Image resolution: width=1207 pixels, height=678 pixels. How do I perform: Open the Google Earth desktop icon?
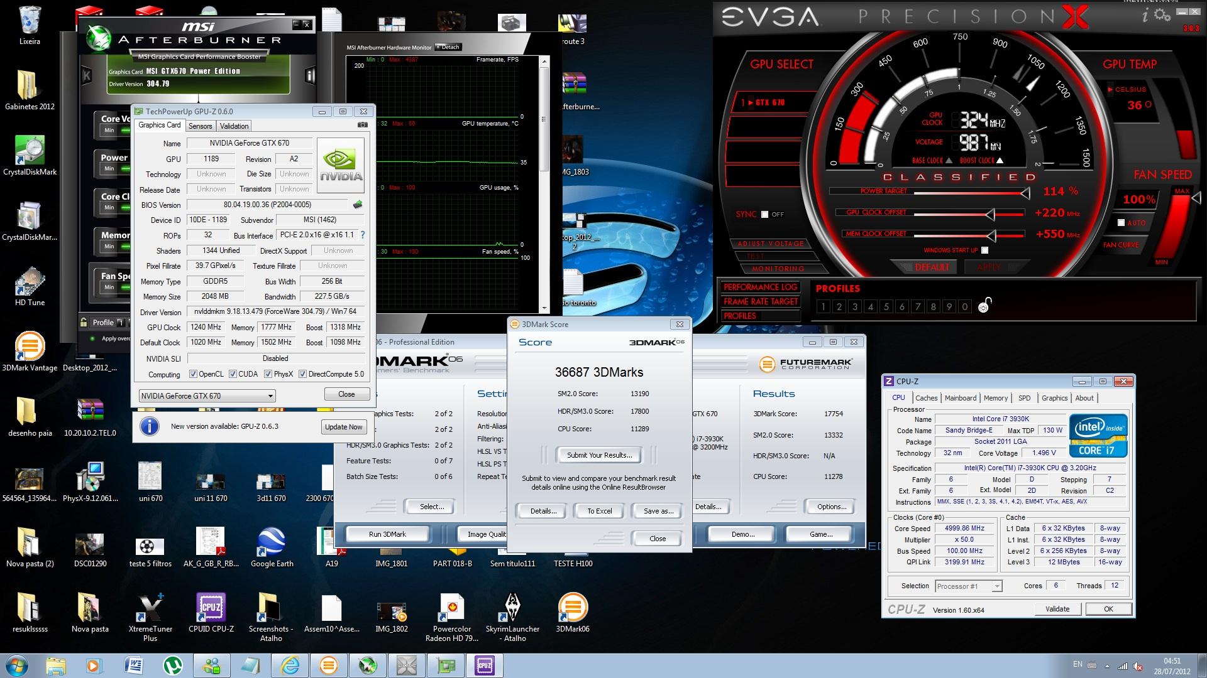(272, 547)
